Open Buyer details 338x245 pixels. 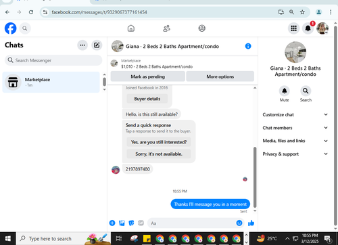pyautogui.click(x=147, y=99)
